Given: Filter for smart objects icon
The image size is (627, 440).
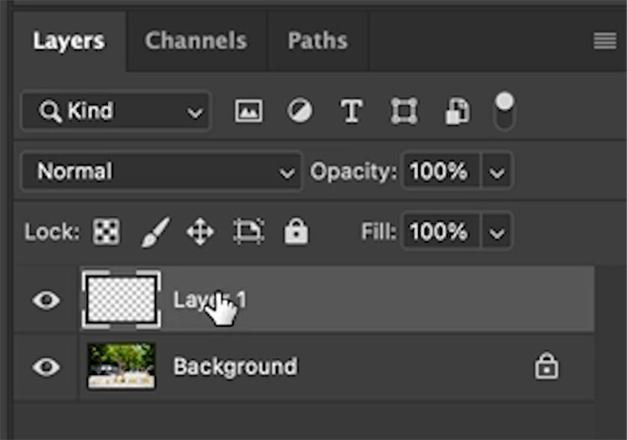Looking at the screenshot, I should coord(457,110).
